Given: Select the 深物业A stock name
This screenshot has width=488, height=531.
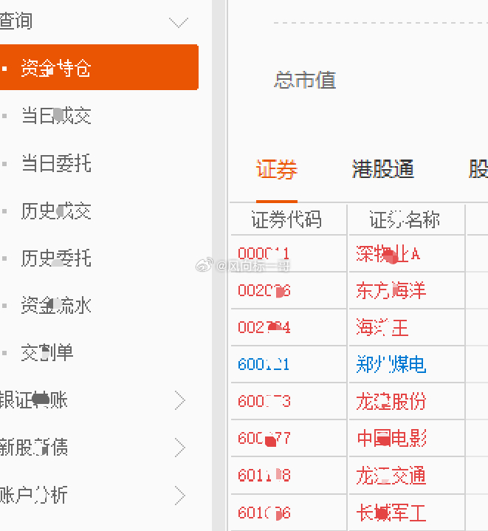Looking at the screenshot, I should pos(388,253).
